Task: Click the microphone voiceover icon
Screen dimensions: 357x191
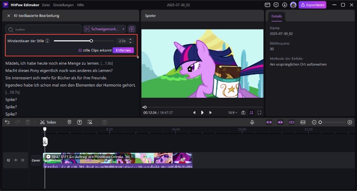Action: [252, 122]
